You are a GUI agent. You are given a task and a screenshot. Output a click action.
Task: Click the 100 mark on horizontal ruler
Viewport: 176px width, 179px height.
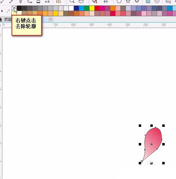[163, 24]
